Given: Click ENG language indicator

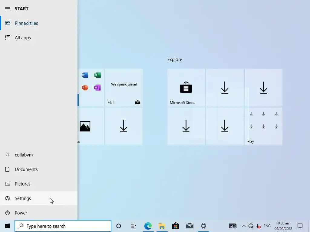Looking at the screenshot, I should click(x=267, y=226).
